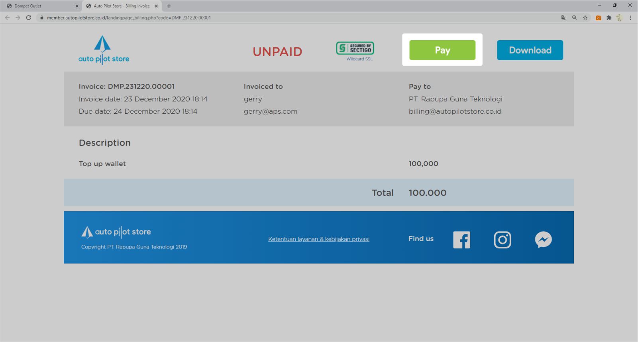Open the Chrome three-dot menu
The height and width of the screenshot is (342, 638).
coord(630,17)
